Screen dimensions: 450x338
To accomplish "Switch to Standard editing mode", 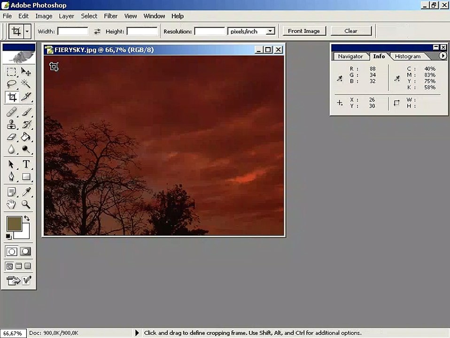I will (12, 252).
